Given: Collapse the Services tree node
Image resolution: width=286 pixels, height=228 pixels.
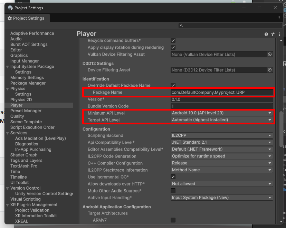Looking at the screenshot, I should point(8,133).
